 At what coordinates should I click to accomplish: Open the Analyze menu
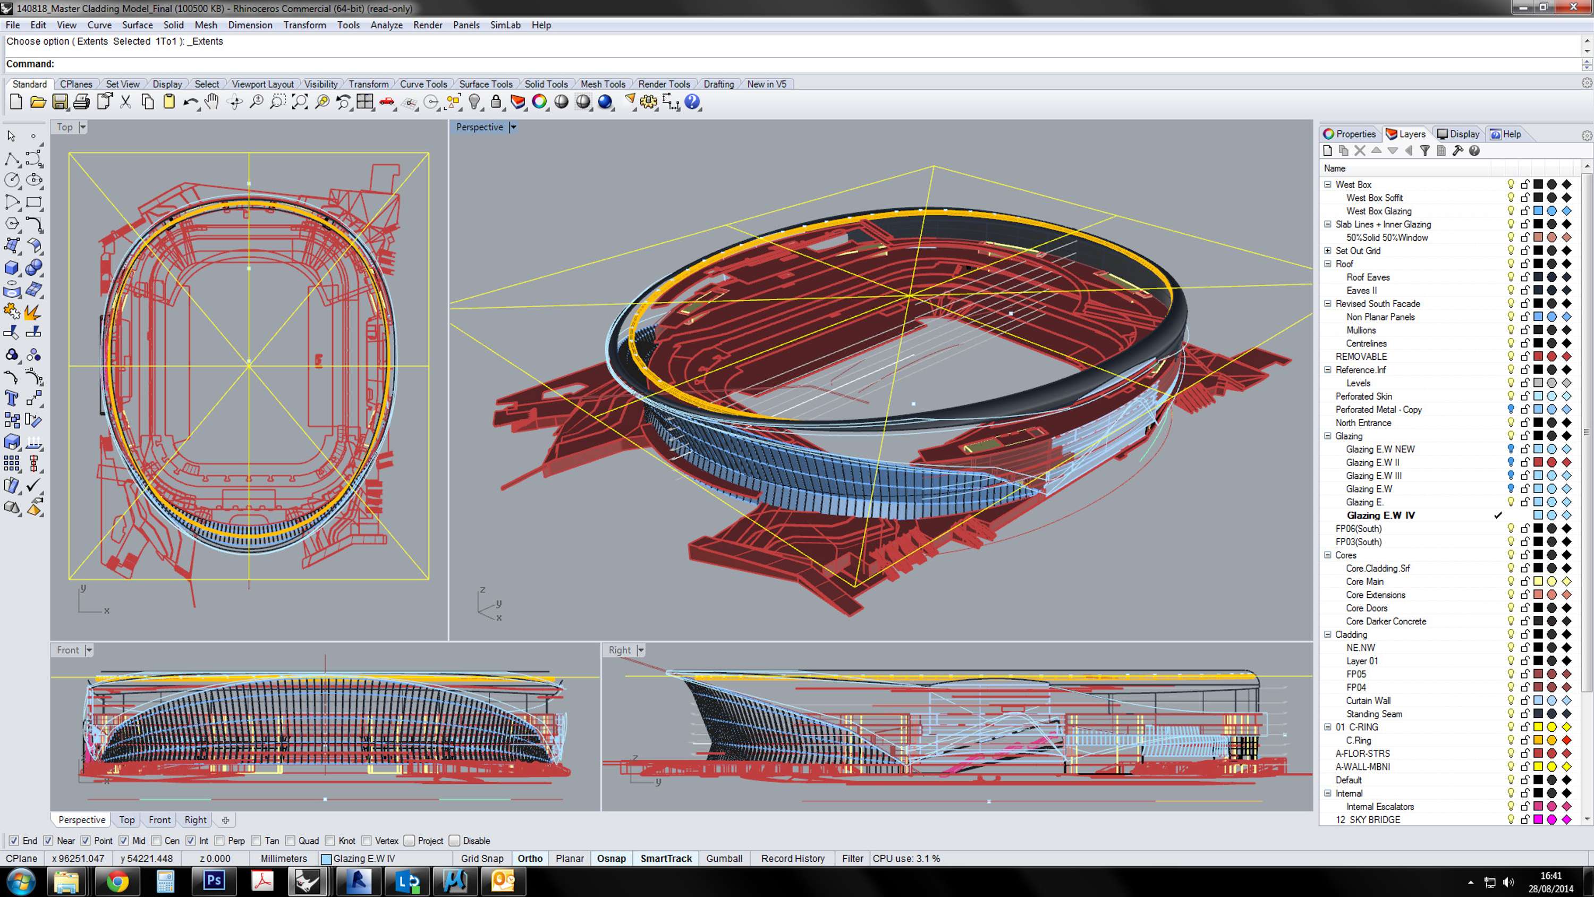point(387,25)
